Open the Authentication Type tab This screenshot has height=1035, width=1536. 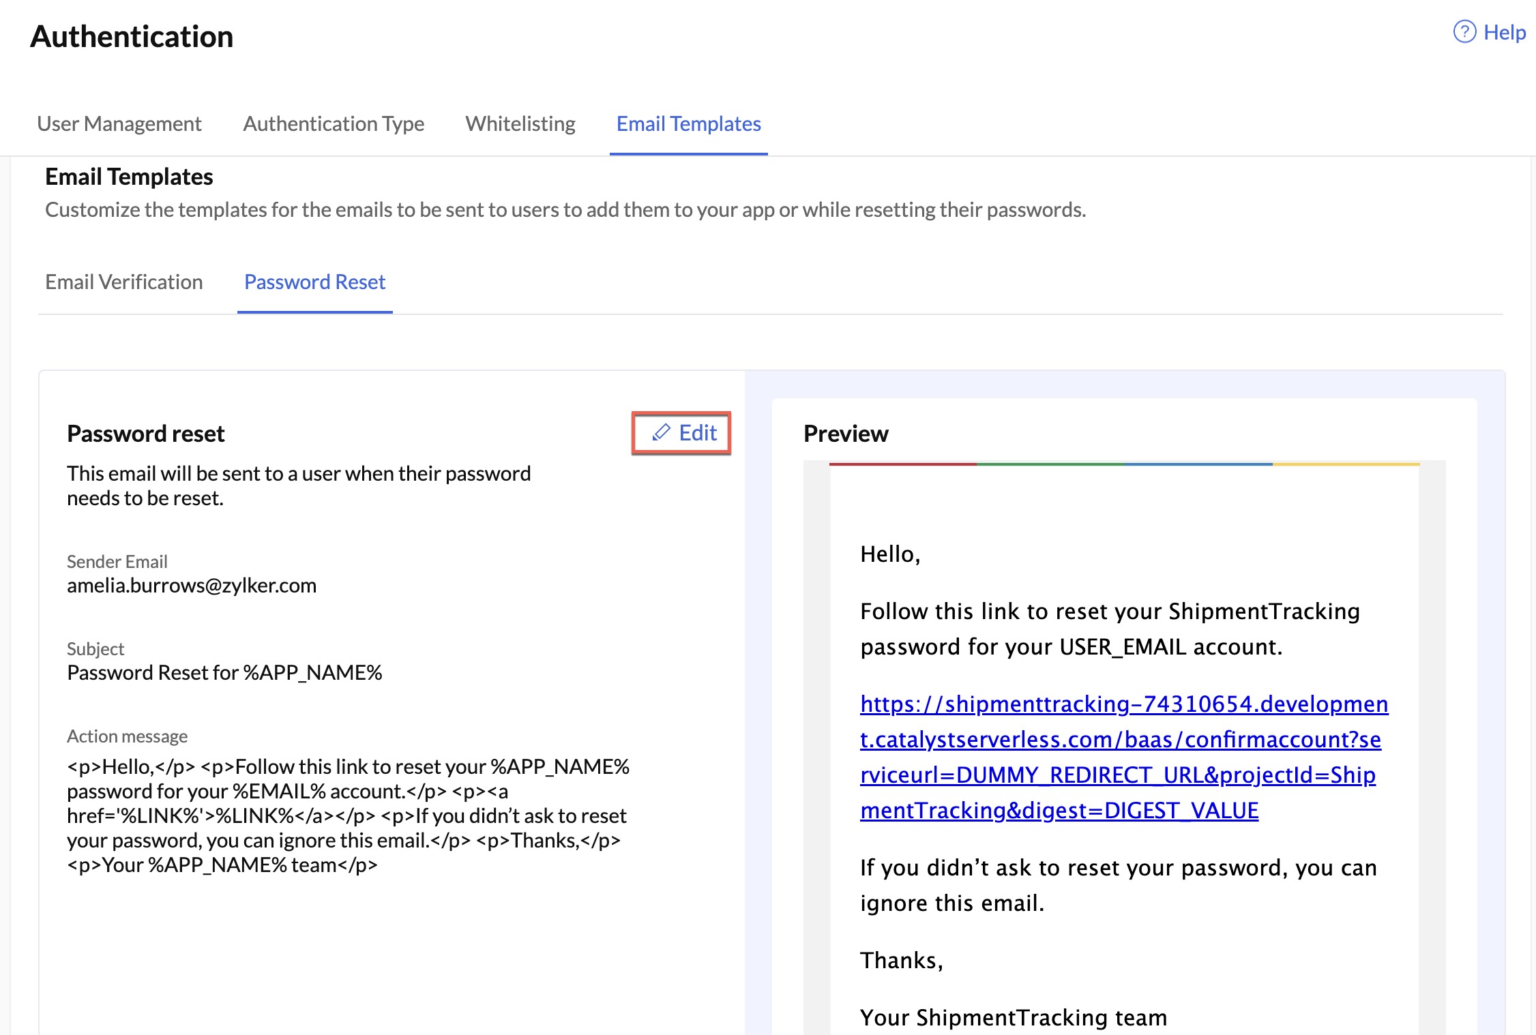click(x=333, y=123)
